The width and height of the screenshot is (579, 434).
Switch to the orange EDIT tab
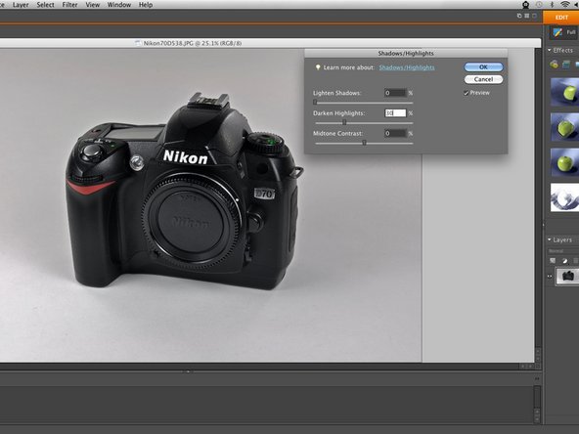(x=561, y=18)
